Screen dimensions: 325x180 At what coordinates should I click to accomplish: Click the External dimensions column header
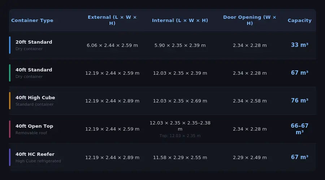[x=112, y=20]
